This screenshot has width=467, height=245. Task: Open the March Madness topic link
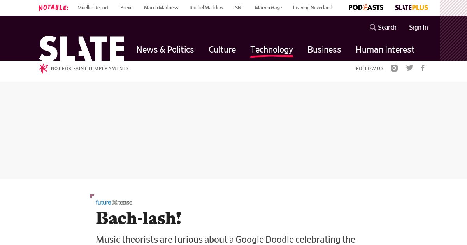[161, 8]
